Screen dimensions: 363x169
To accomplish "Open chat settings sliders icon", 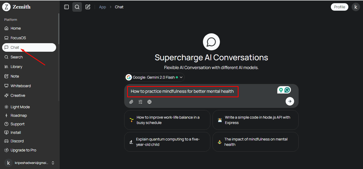I will tap(140, 102).
